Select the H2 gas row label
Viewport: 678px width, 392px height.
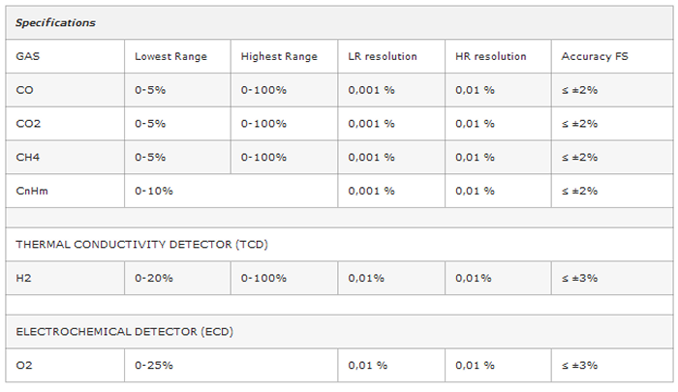pyautogui.click(x=24, y=278)
